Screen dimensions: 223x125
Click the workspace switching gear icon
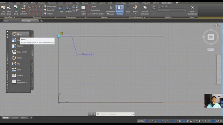200,121
